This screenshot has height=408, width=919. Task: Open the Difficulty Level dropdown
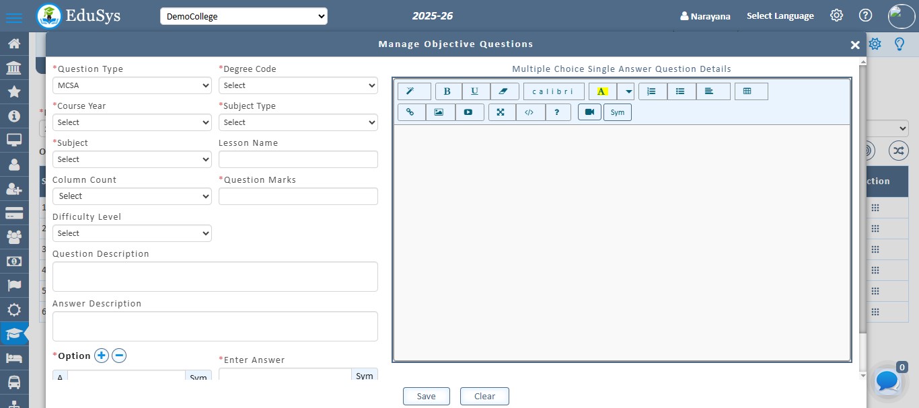(132, 233)
